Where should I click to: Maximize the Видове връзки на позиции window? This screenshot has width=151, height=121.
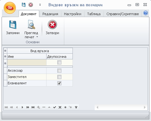pyautogui.click(x=137, y=5)
